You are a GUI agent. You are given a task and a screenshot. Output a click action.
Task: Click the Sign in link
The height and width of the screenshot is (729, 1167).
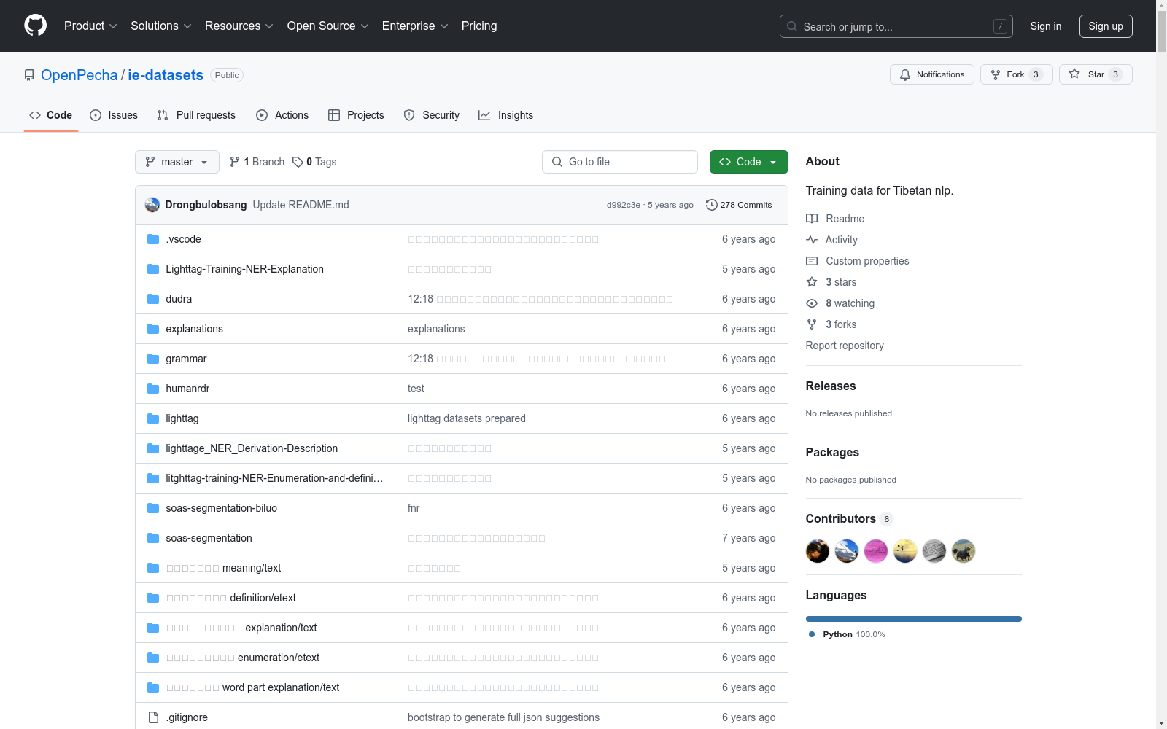(x=1046, y=26)
